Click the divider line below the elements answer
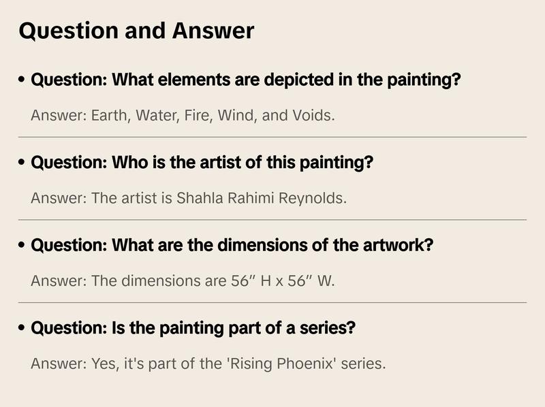The image size is (545, 407). (272, 137)
